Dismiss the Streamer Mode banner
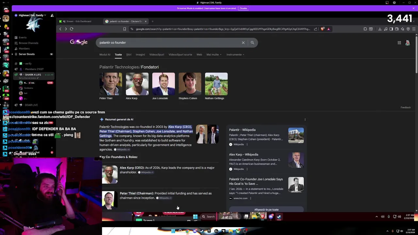 coord(413,8)
